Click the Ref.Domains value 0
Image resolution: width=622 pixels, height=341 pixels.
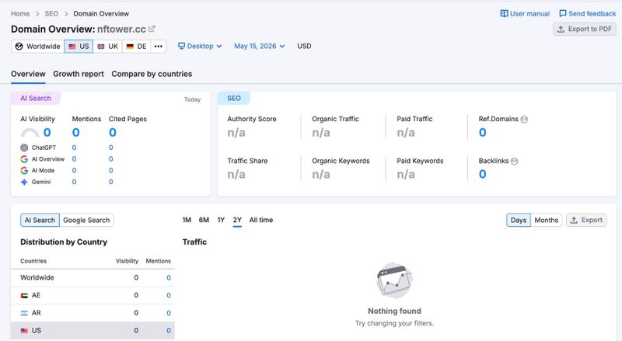[482, 132]
